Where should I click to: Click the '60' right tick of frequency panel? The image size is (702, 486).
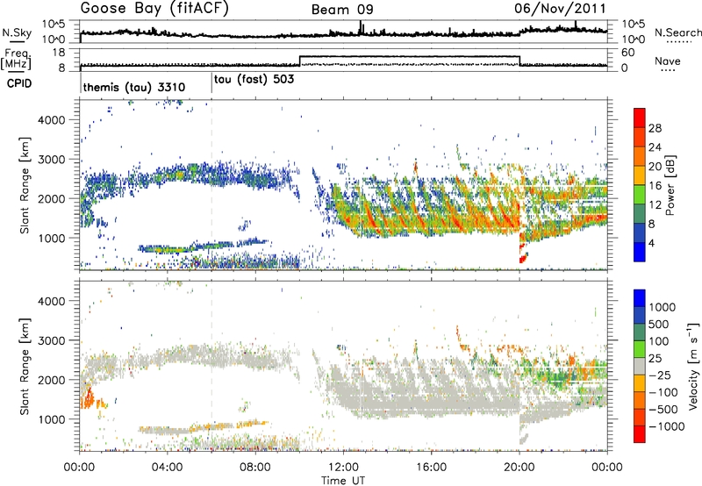pyautogui.click(x=628, y=53)
